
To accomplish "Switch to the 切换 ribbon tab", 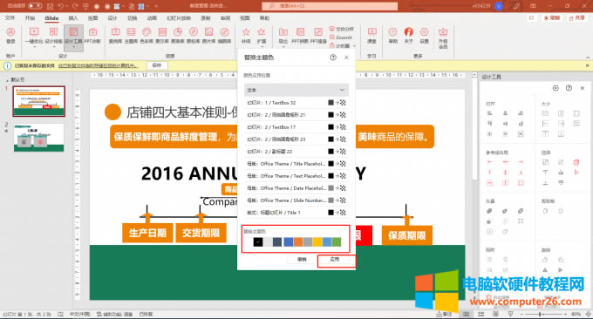I will [x=132, y=18].
